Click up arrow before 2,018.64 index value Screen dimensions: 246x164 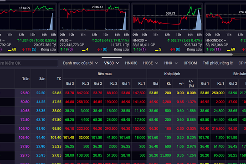coord(93,41)
